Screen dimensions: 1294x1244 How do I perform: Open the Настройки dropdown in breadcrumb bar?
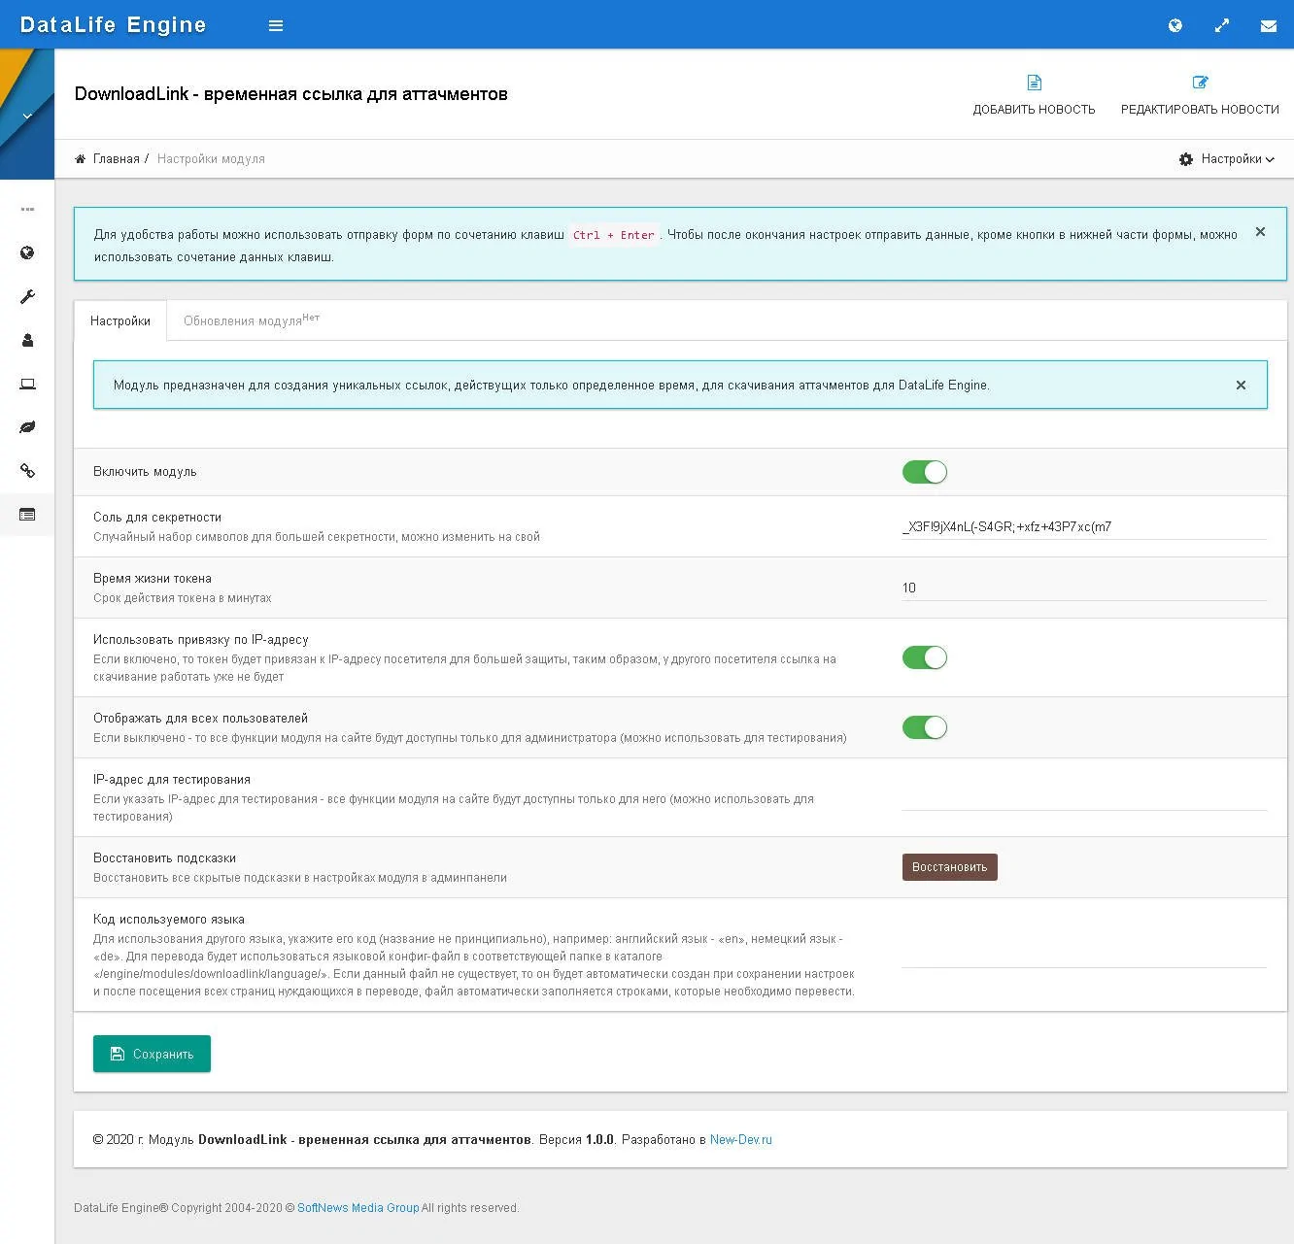click(1227, 159)
